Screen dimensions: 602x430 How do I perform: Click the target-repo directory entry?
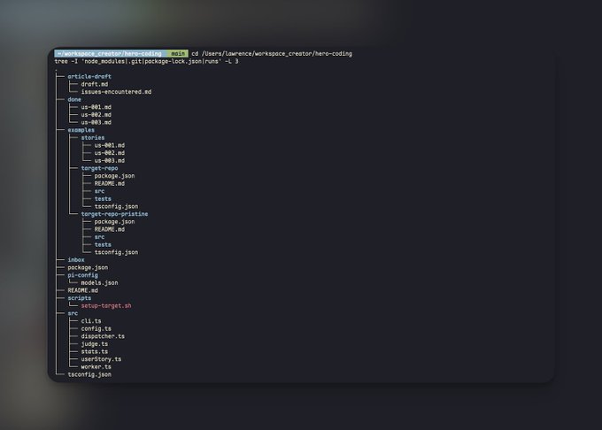(99, 168)
